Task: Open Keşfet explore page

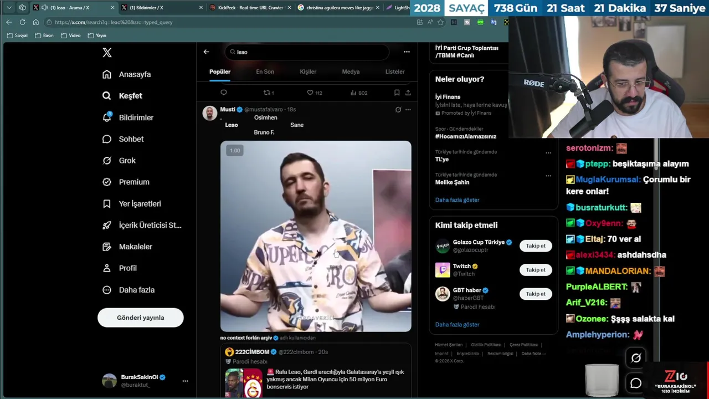Action: (122, 96)
